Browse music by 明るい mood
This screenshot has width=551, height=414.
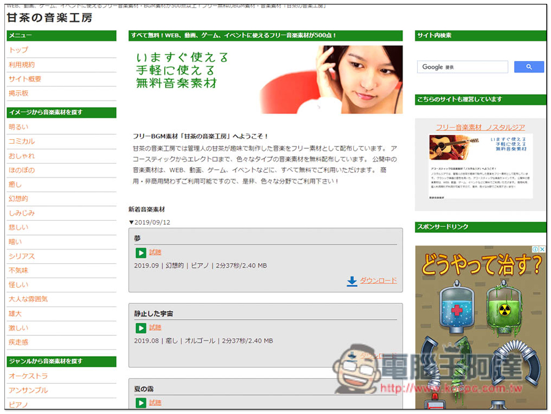18,127
